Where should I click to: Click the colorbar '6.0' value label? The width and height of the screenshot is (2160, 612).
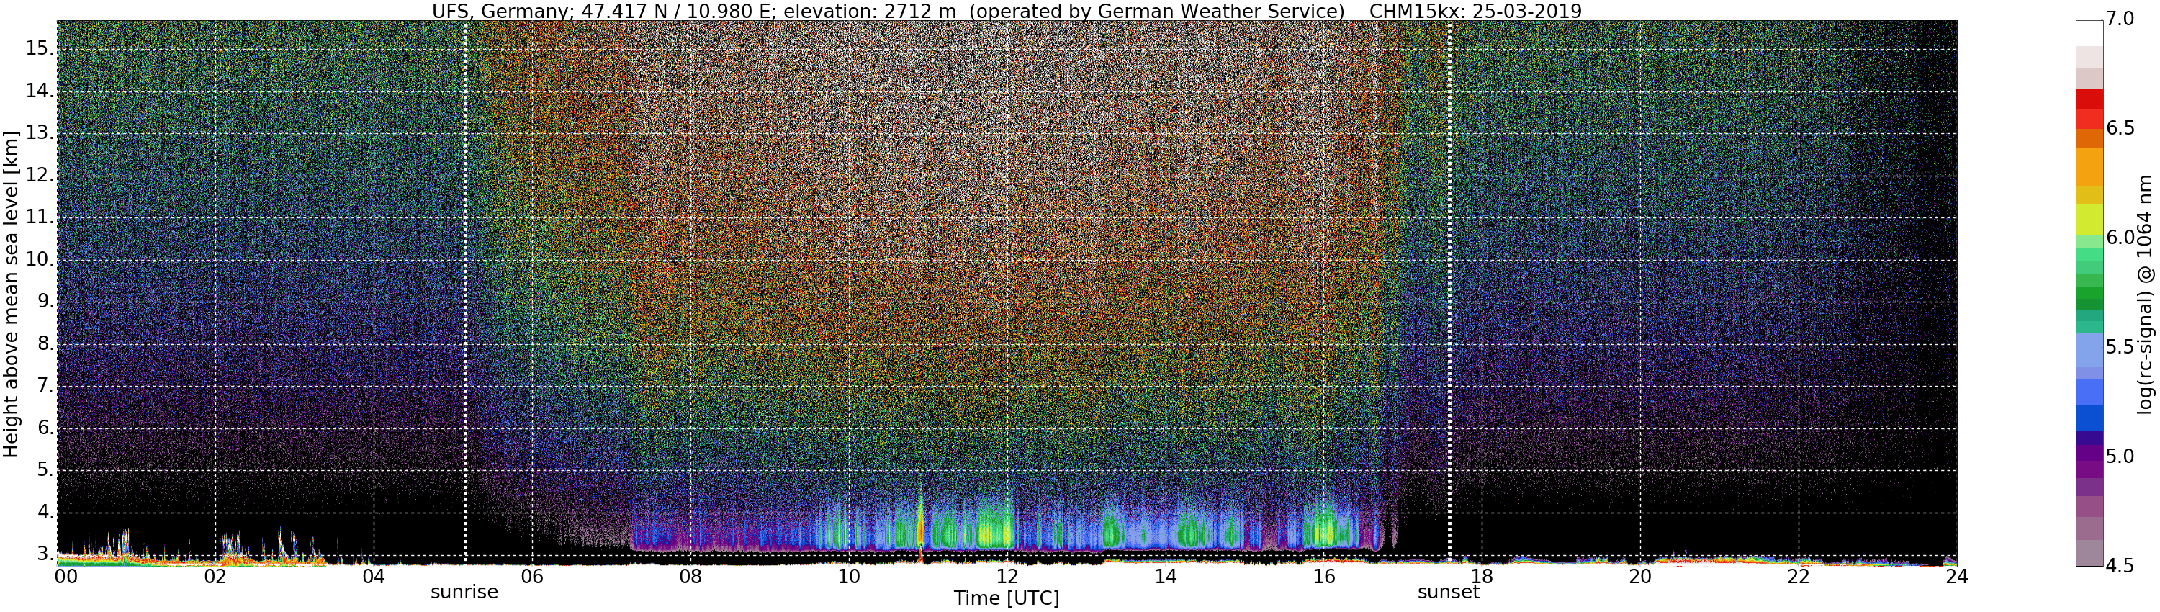[x=2121, y=238]
